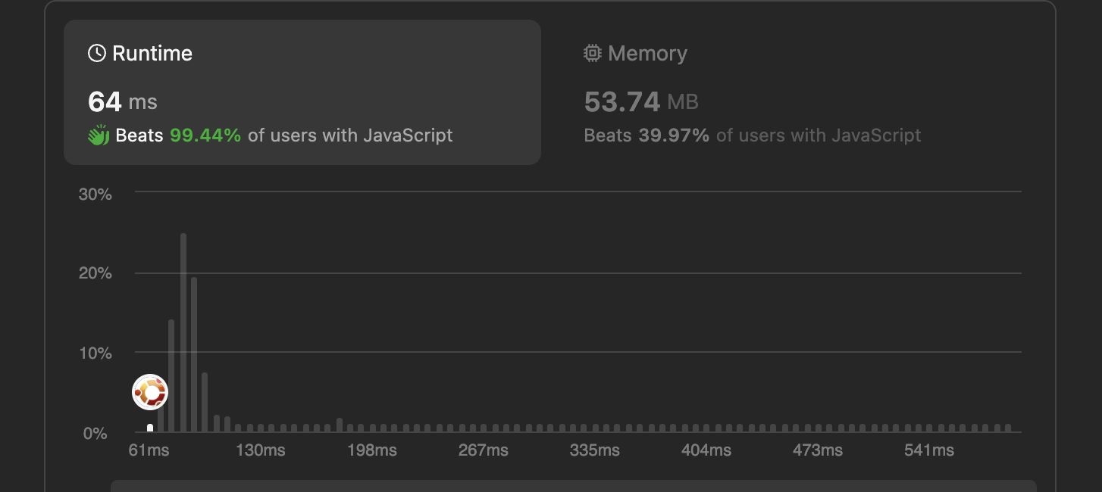Click the 61ms x-axis label
The height and width of the screenshot is (492, 1102).
(149, 450)
